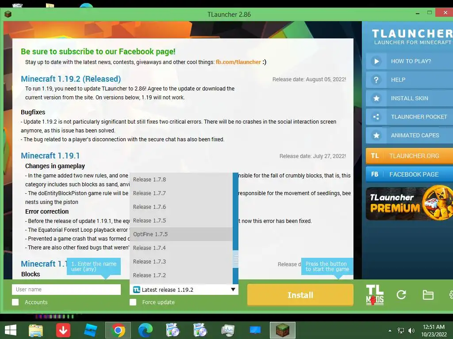Click the Animated Capes star icon

coord(376,135)
